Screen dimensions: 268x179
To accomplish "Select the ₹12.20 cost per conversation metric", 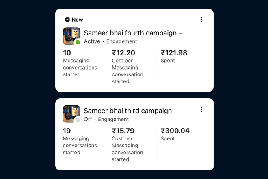I will [128, 67].
